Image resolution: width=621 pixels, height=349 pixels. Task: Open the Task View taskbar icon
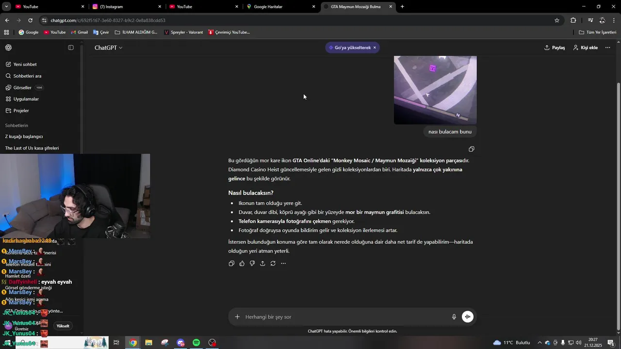tap(116, 343)
